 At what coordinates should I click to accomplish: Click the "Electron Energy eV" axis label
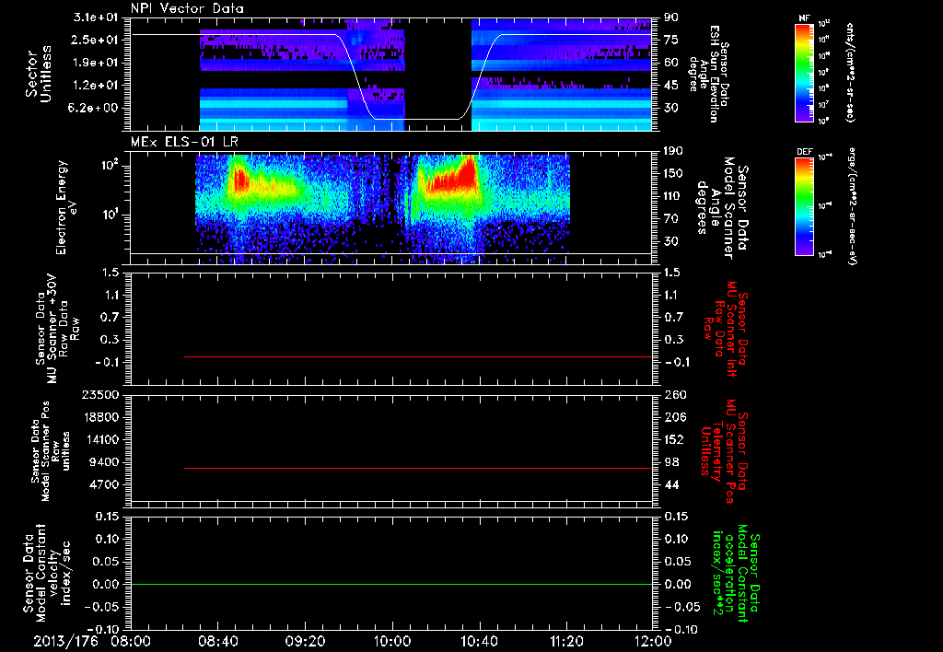click(x=65, y=207)
